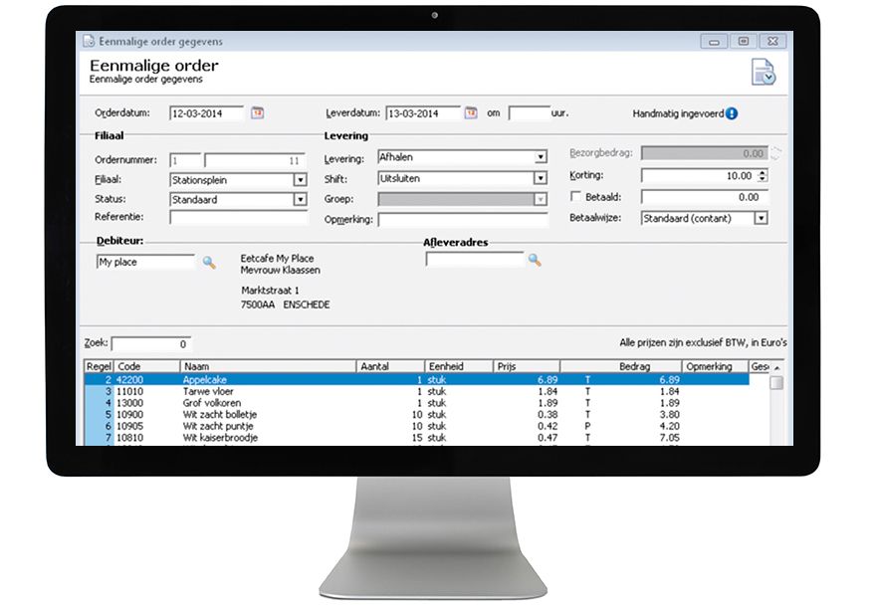Sort by the Aantal column header
Image resolution: width=878 pixels, height=606 pixels.
(x=390, y=366)
